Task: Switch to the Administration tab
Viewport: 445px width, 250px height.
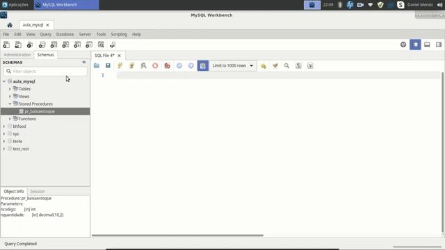Action: (x=17, y=55)
